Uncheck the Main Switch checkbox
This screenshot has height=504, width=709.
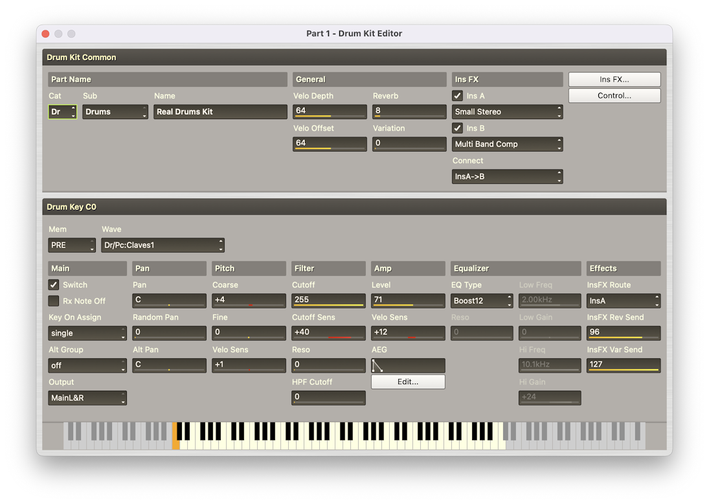point(54,284)
